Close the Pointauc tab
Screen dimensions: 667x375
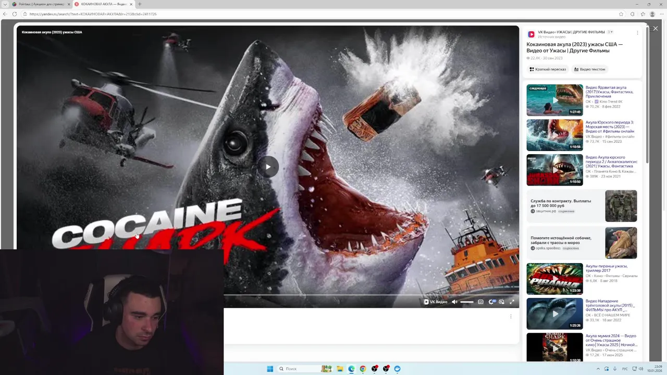pos(68,4)
